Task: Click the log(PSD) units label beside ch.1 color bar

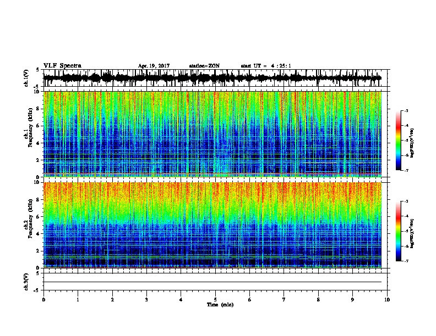Action: click(412, 143)
